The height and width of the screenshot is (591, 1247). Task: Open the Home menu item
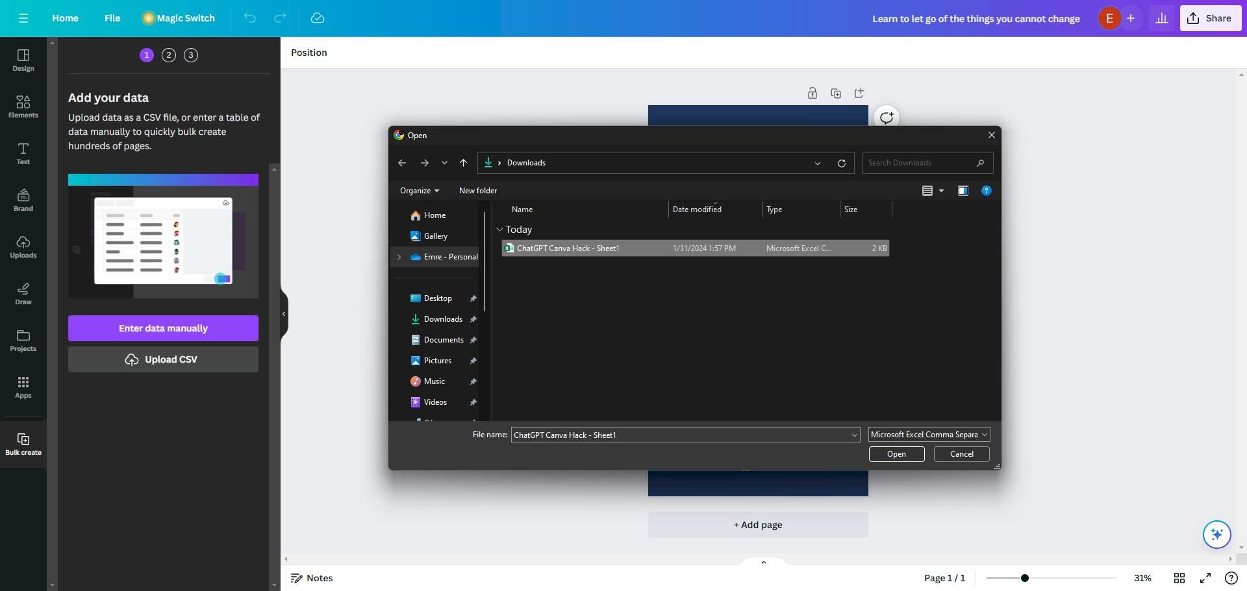(x=65, y=18)
